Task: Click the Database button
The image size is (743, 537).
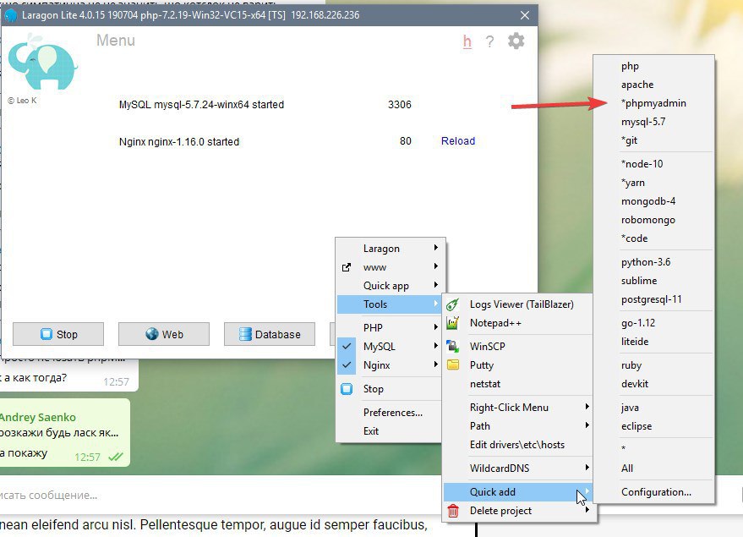Action: tap(270, 334)
